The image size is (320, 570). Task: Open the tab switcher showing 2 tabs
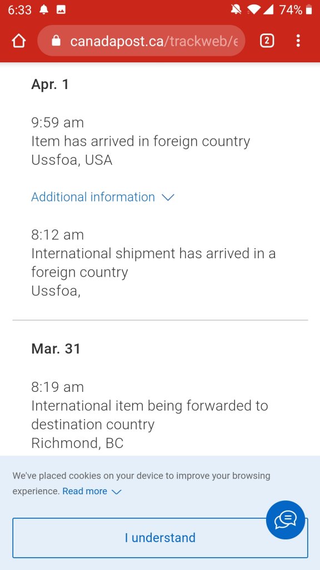[267, 41]
